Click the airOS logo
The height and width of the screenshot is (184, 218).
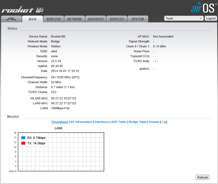pyautogui.click(x=204, y=7)
